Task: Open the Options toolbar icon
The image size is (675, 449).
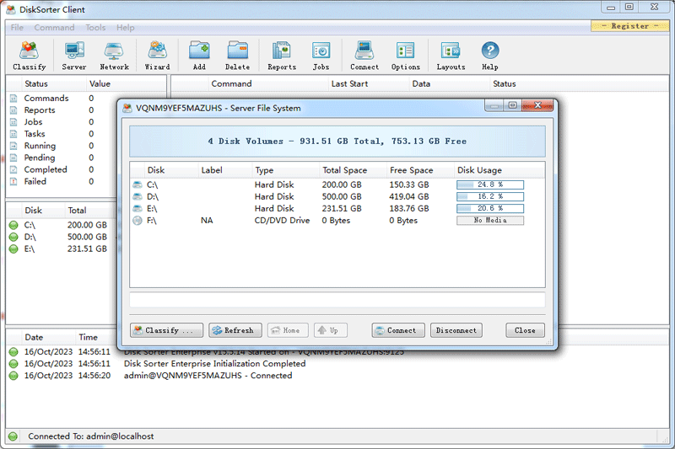Action: tap(406, 56)
